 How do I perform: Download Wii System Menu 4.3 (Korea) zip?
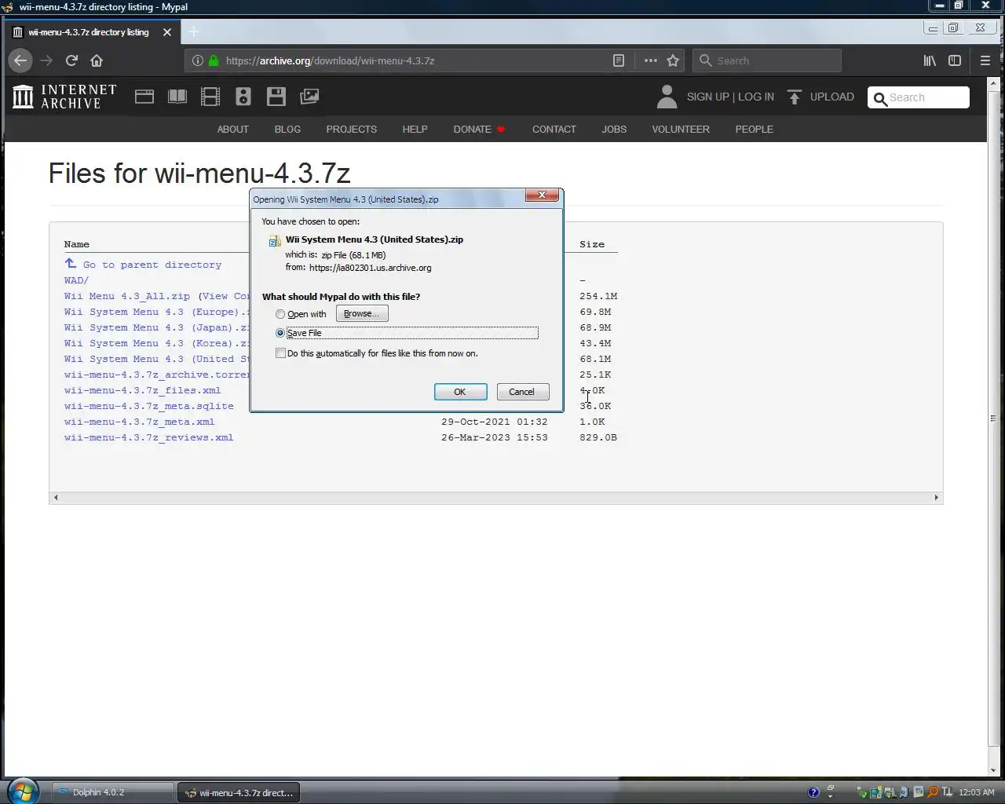click(x=156, y=343)
